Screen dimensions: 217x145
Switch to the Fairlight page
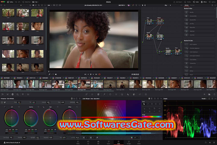pyautogui.click(x=129, y=143)
